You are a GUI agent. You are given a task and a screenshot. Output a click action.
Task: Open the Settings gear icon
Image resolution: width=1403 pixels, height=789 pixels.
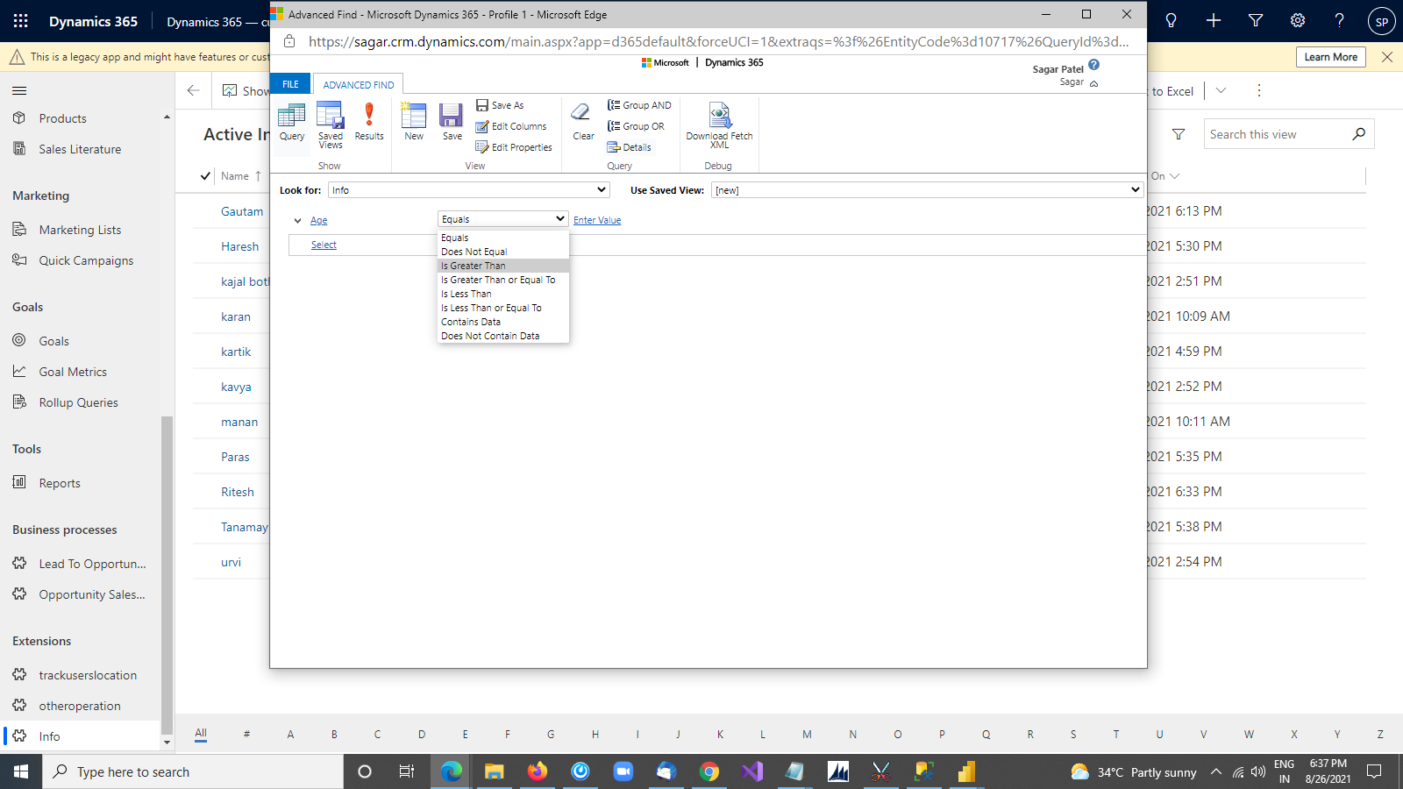pyautogui.click(x=1298, y=21)
